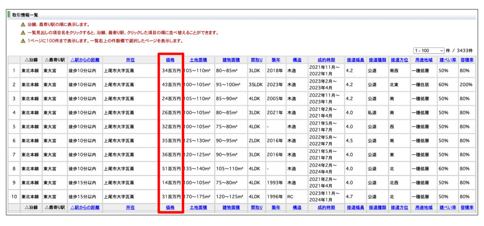Image resolution: width=484 pixels, height=226 pixels.
Task: Click top 駅からの距離 header link
Action: pyautogui.click(x=85, y=60)
